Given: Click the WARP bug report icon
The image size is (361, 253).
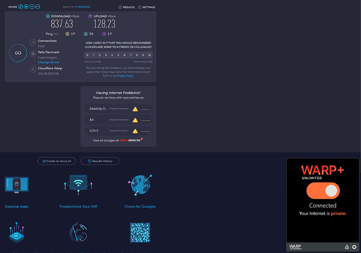Looking at the screenshot, I should pyautogui.click(x=347, y=247).
